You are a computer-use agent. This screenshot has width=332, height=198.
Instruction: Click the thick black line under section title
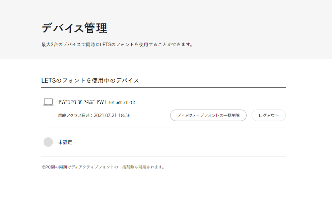[x=163, y=88]
